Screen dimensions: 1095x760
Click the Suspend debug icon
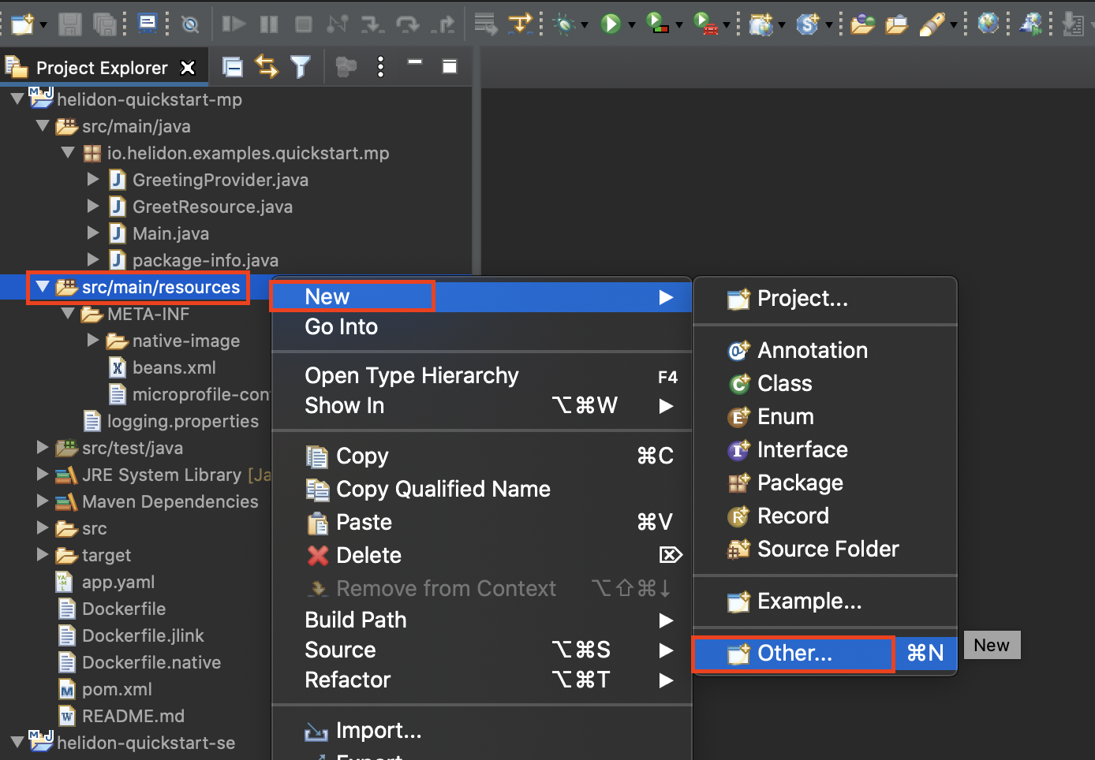269,24
